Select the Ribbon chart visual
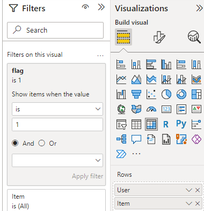 point(196,79)
